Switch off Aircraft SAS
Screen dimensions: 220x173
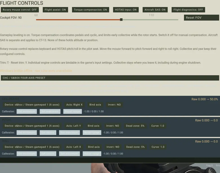pyautogui.click(x=155, y=10)
